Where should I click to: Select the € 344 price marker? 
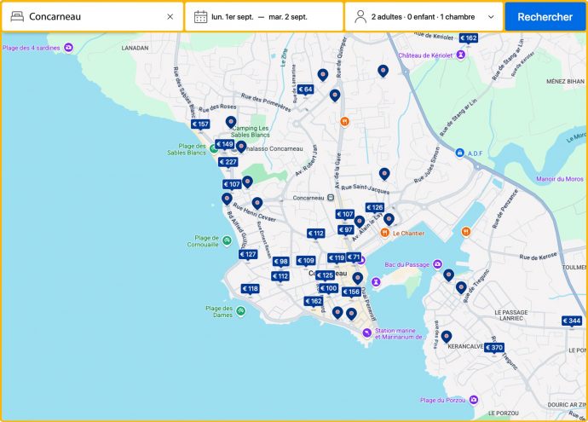[571, 321]
